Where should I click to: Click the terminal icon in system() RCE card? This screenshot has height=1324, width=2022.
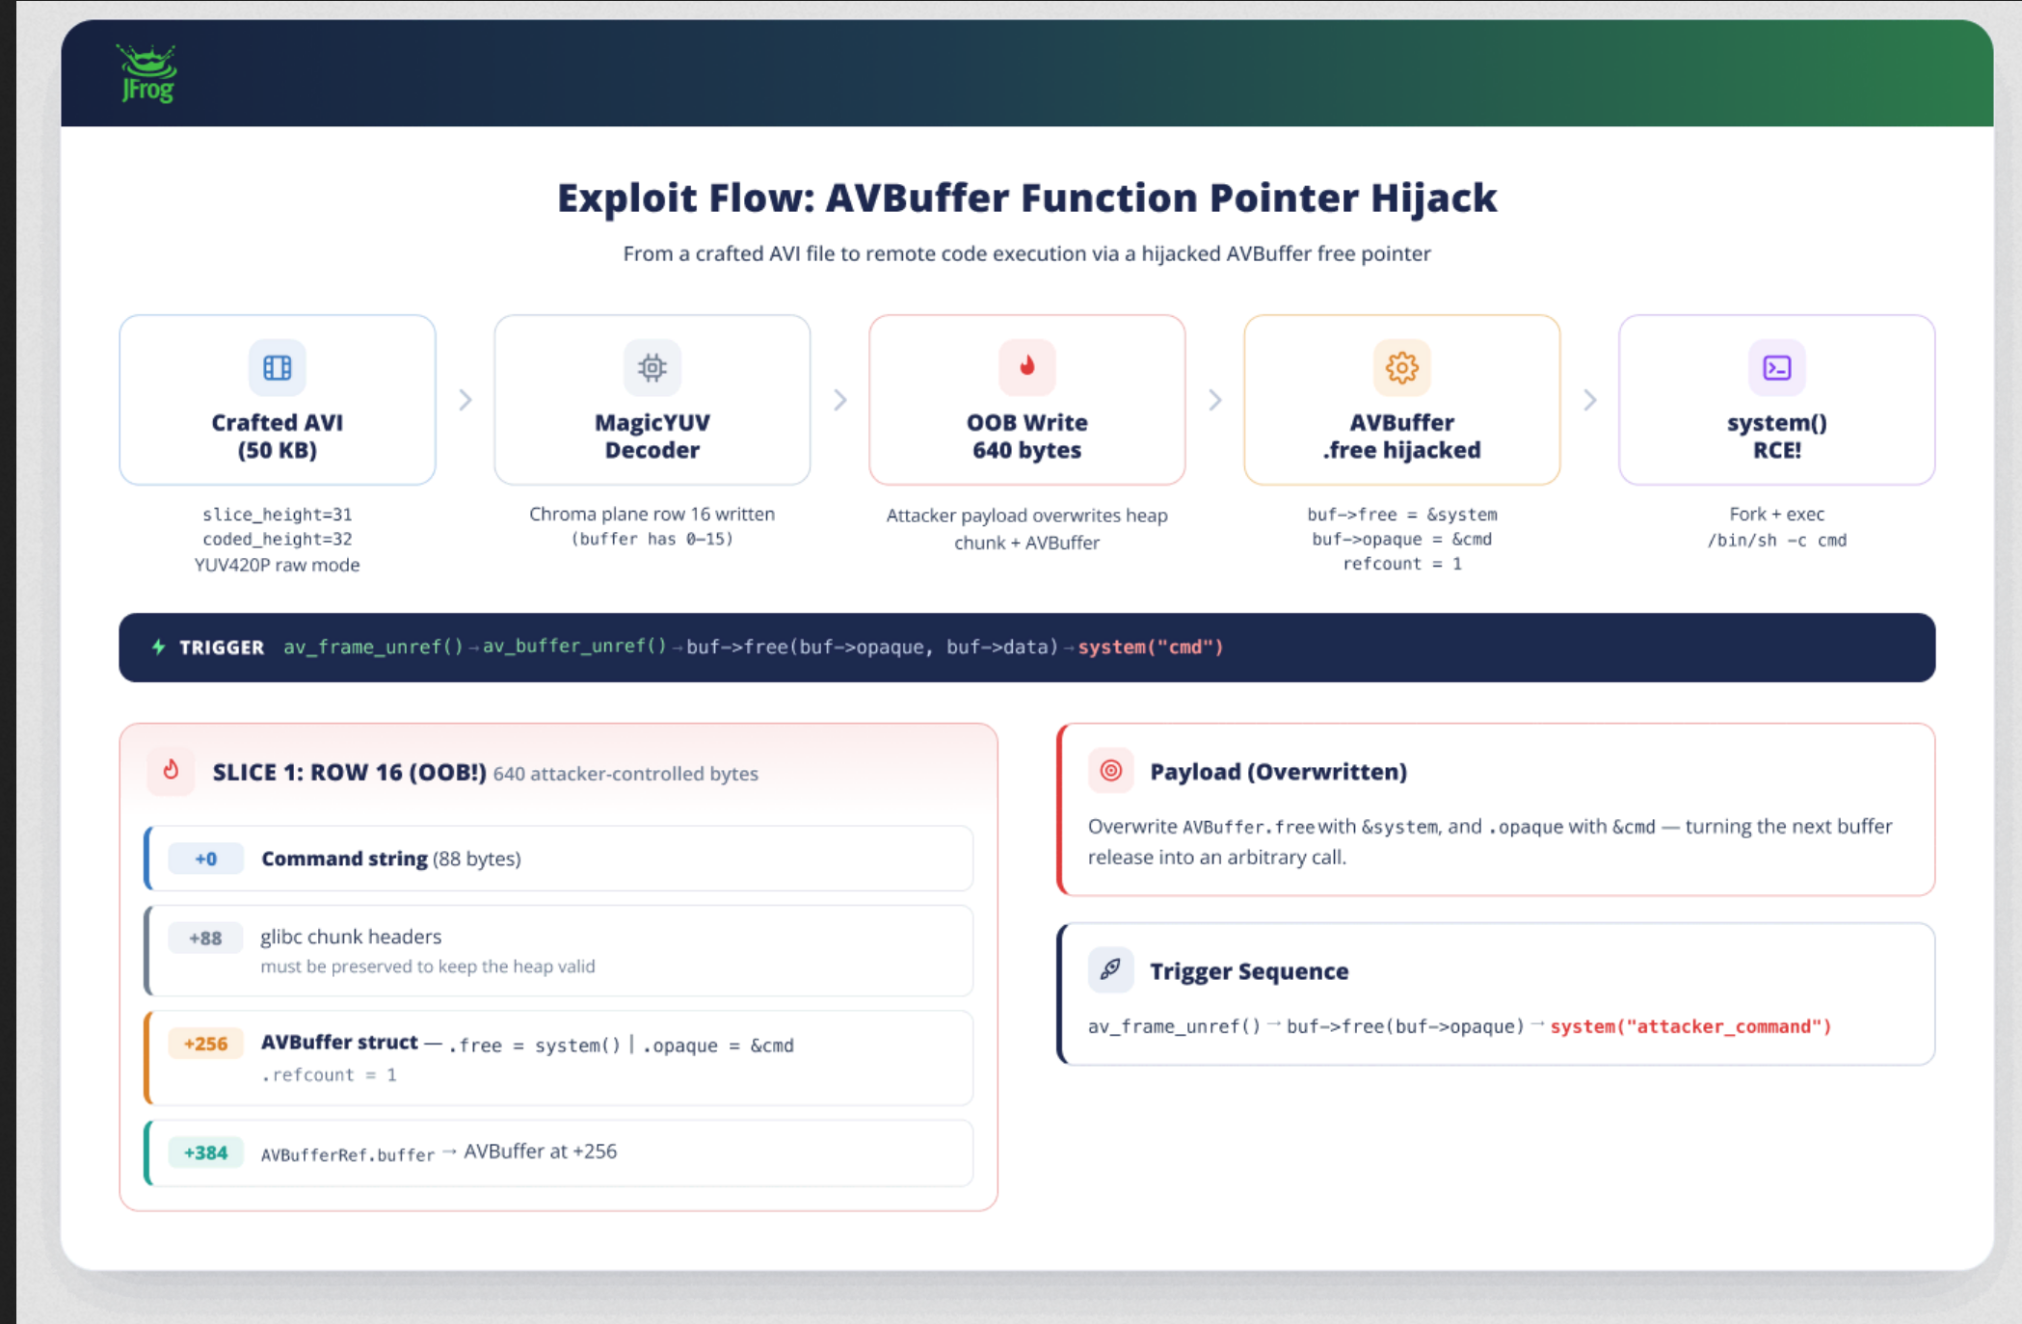click(x=1777, y=367)
